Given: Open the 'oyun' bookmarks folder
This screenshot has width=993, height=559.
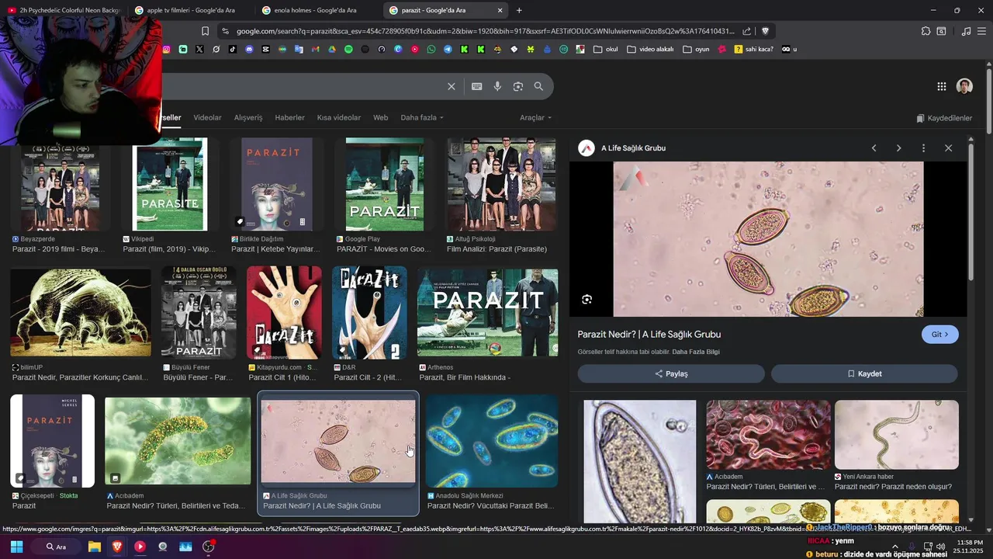Looking at the screenshot, I should pyautogui.click(x=696, y=49).
